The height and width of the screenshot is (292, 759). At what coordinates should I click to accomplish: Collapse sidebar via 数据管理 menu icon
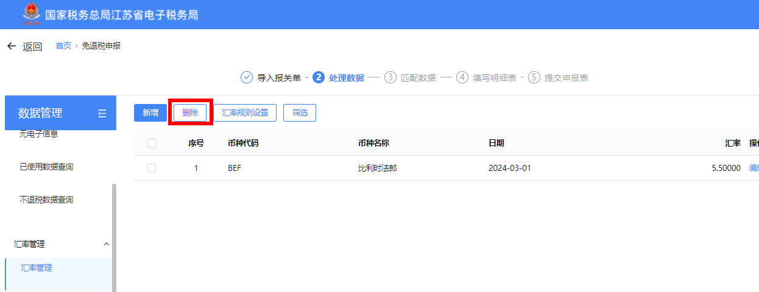[102, 113]
